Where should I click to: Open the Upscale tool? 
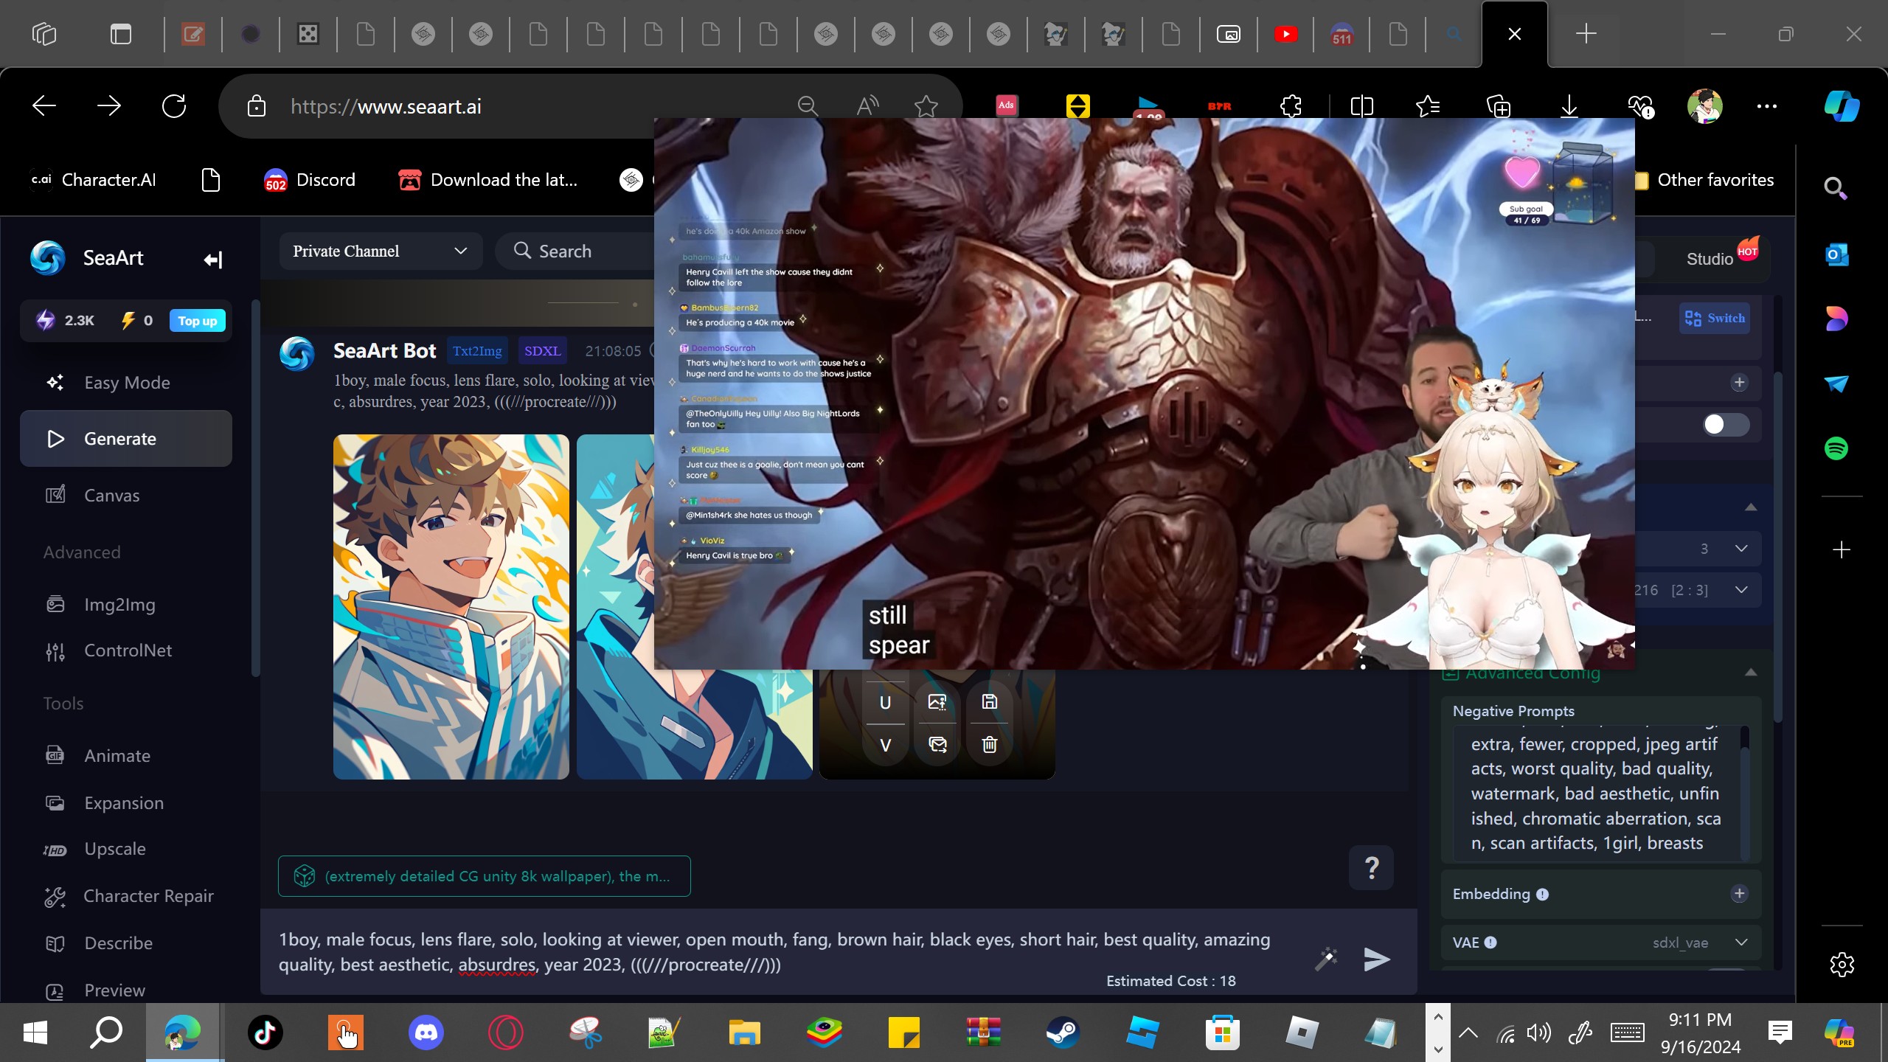click(x=126, y=849)
